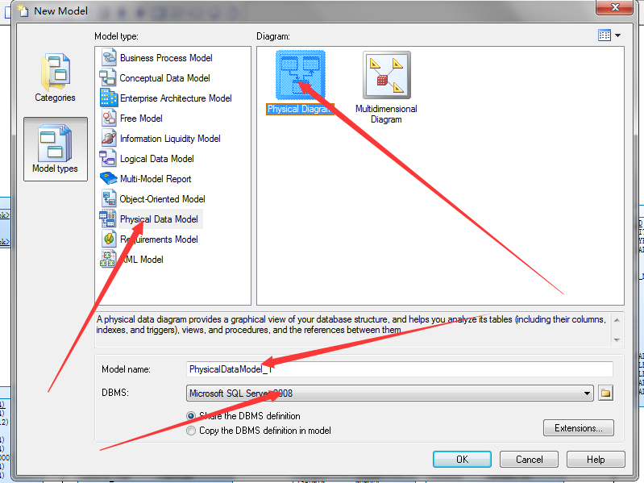Confirm with the OK button
This screenshot has width=644, height=483.
462,459
